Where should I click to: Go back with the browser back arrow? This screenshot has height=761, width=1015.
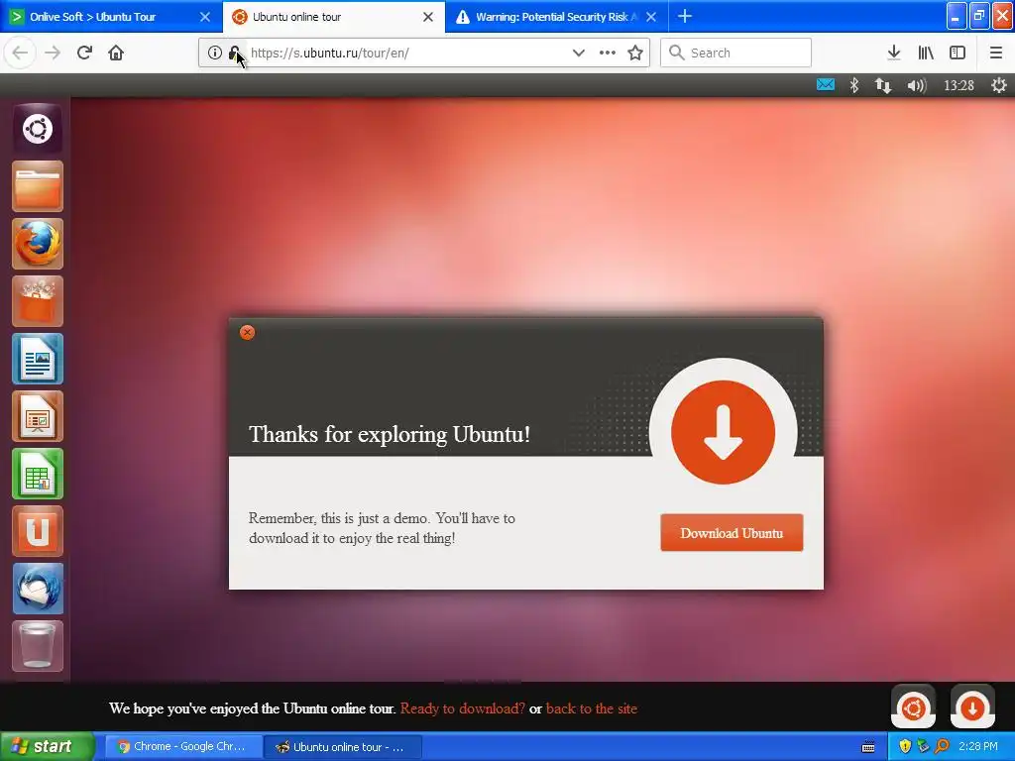point(20,53)
